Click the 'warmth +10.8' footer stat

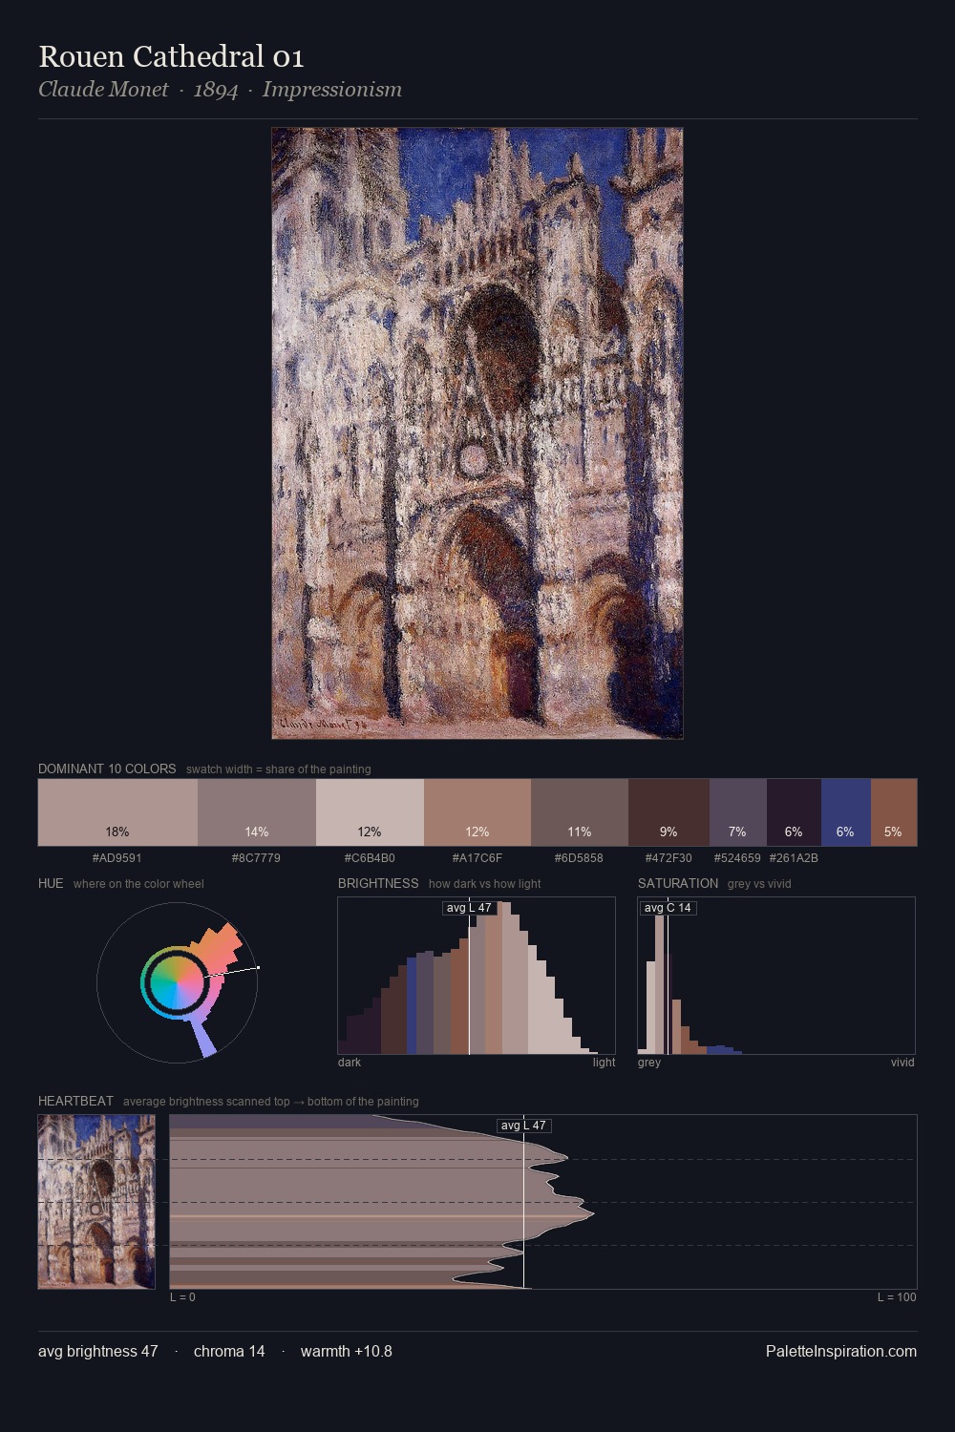point(347,1351)
